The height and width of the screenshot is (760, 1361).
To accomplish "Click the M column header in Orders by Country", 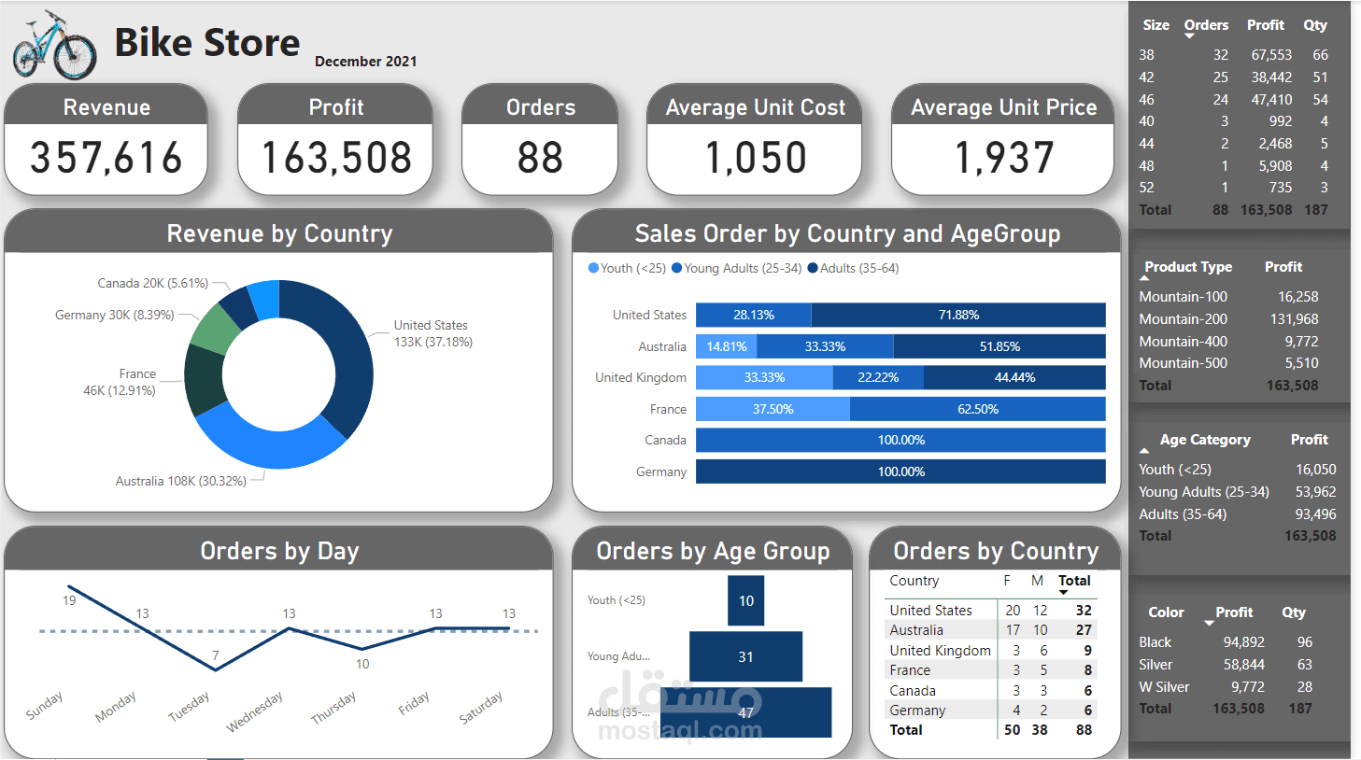I will (x=1037, y=581).
